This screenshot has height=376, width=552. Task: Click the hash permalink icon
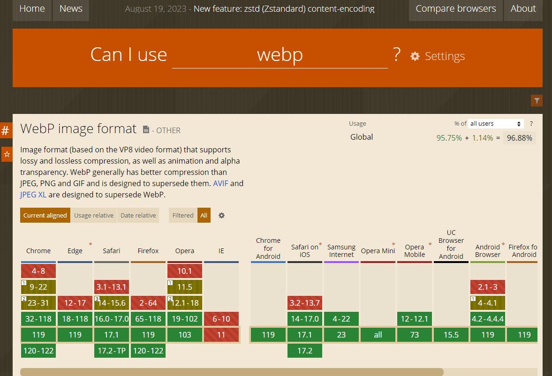click(x=6, y=131)
